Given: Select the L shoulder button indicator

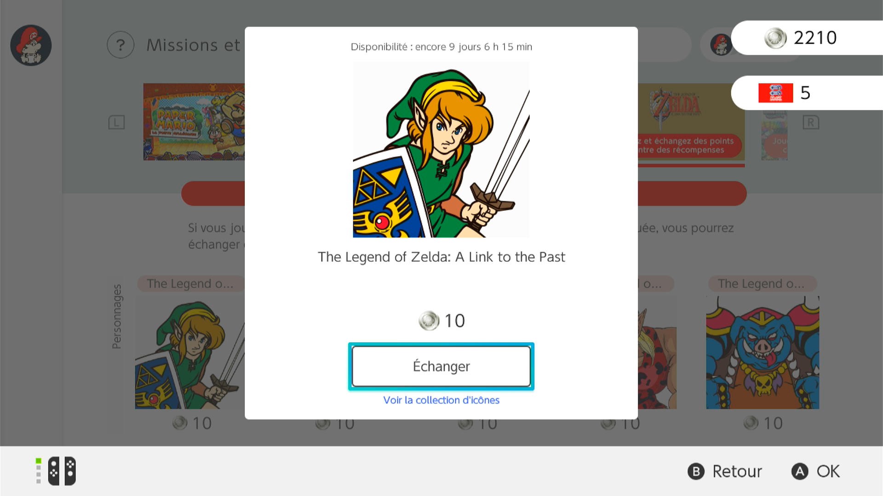Looking at the screenshot, I should (116, 122).
